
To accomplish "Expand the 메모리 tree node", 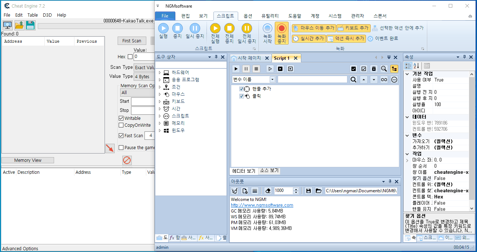I will tap(160, 123).
